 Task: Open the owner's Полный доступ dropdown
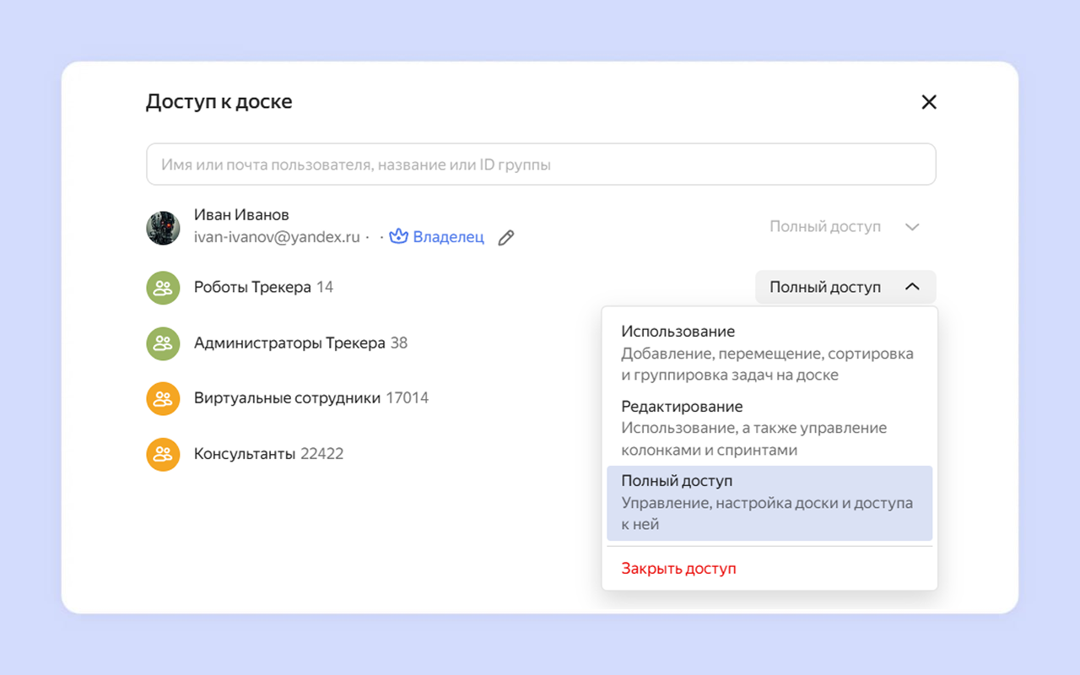click(844, 227)
